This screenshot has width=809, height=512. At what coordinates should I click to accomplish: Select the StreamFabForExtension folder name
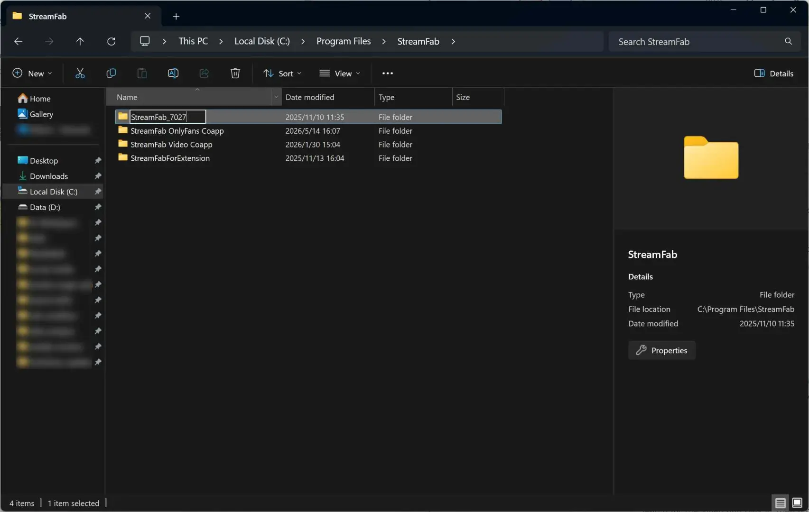tap(170, 158)
